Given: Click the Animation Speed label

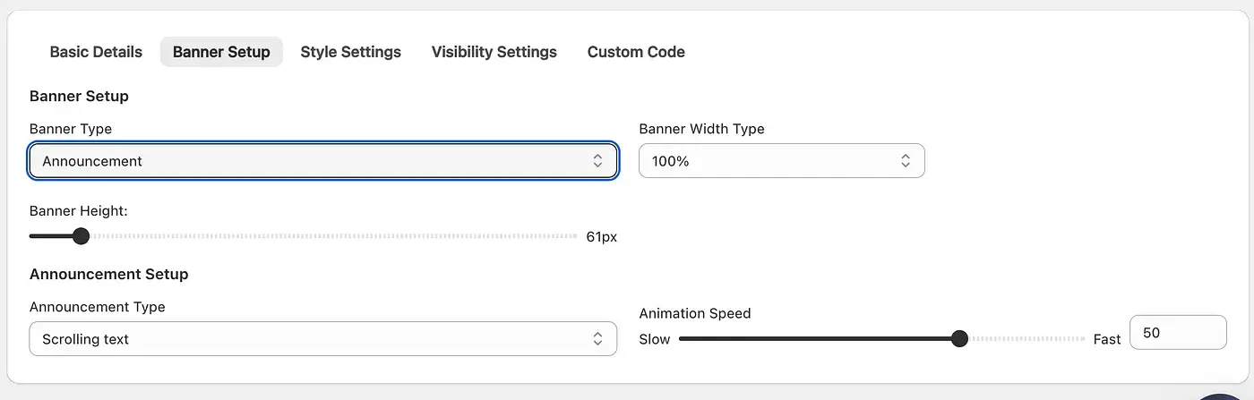Looking at the screenshot, I should coord(695,313).
